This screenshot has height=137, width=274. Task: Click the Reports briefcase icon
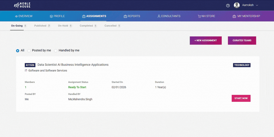125,16
